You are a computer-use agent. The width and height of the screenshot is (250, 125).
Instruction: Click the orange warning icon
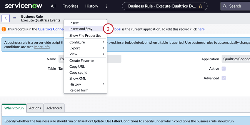click(4, 29)
